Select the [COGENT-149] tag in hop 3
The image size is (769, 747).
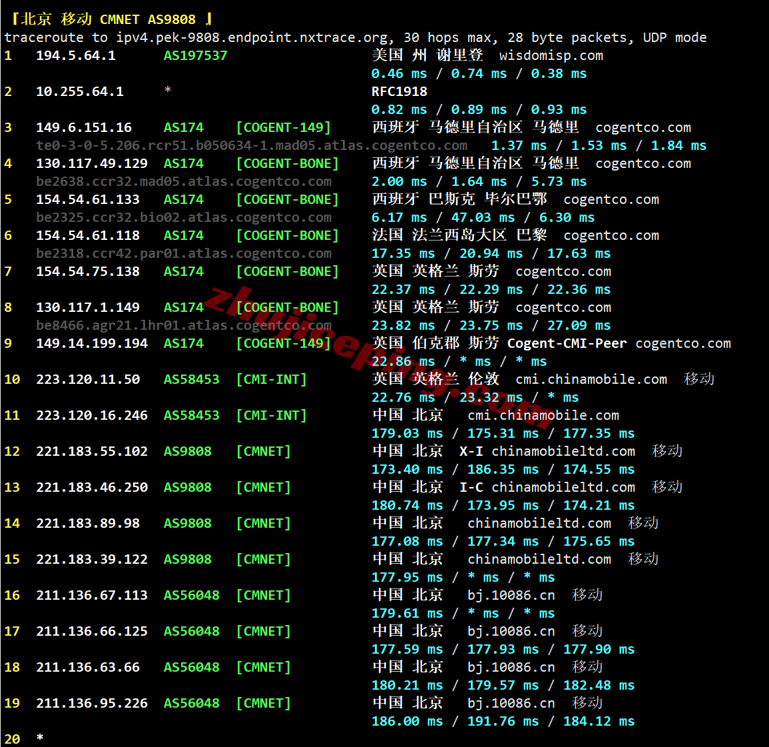(284, 127)
